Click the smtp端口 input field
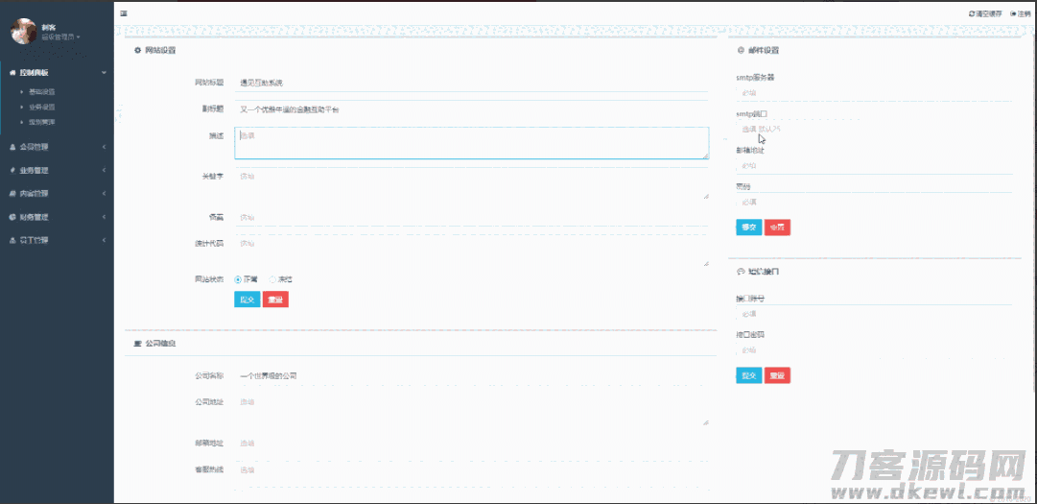The image size is (1037, 504). click(874, 129)
